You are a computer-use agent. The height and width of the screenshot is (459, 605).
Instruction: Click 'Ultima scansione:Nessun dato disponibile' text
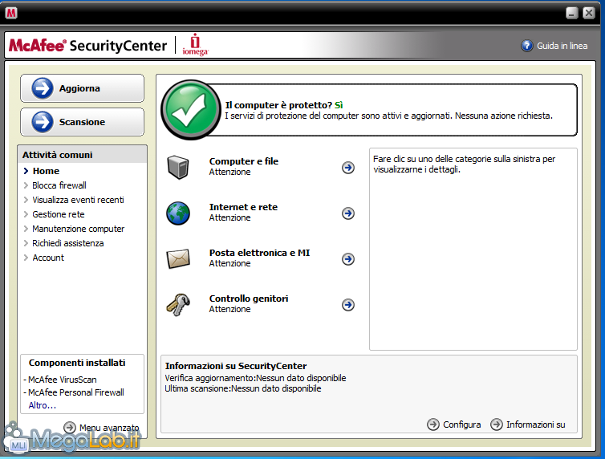pyautogui.click(x=243, y=388)
